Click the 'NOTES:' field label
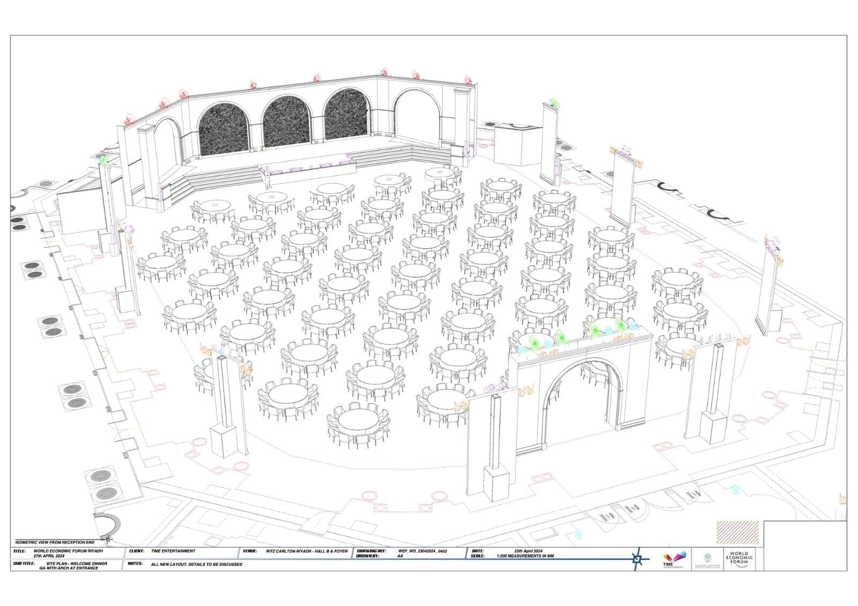858x606 pixels. click(135, 564)
